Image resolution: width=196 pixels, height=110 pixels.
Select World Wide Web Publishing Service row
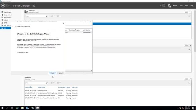(51, 93)
